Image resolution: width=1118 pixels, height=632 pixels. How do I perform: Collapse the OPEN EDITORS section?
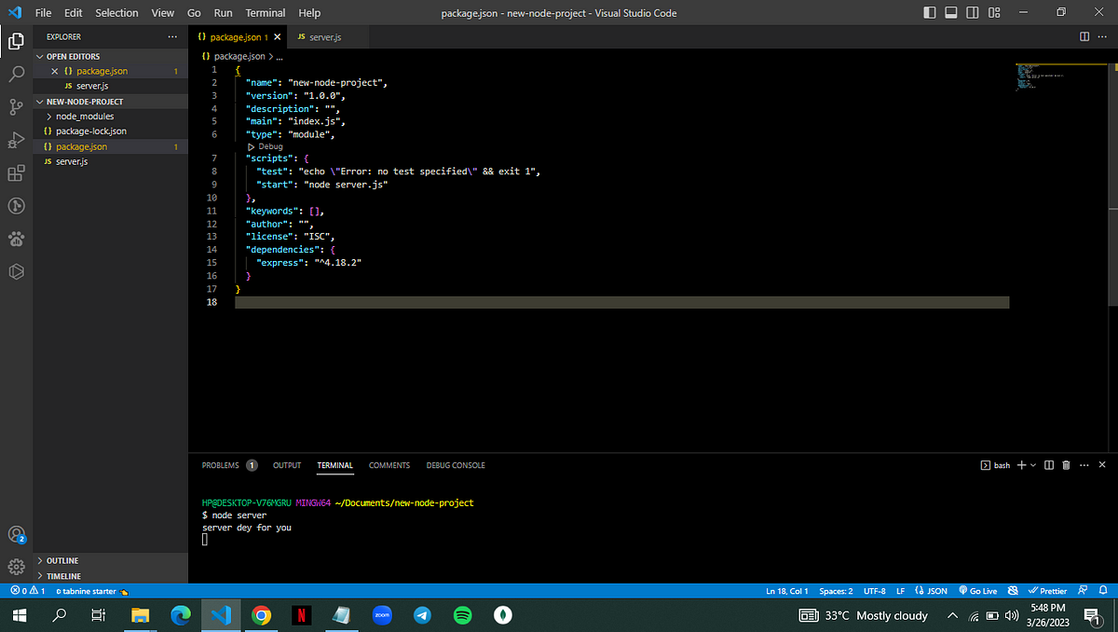[110, 56]
